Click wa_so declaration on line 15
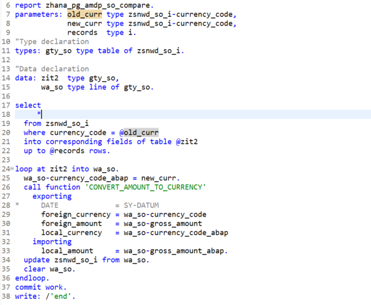The width and height of the screenshot is (371, 305). click(52, 87)
